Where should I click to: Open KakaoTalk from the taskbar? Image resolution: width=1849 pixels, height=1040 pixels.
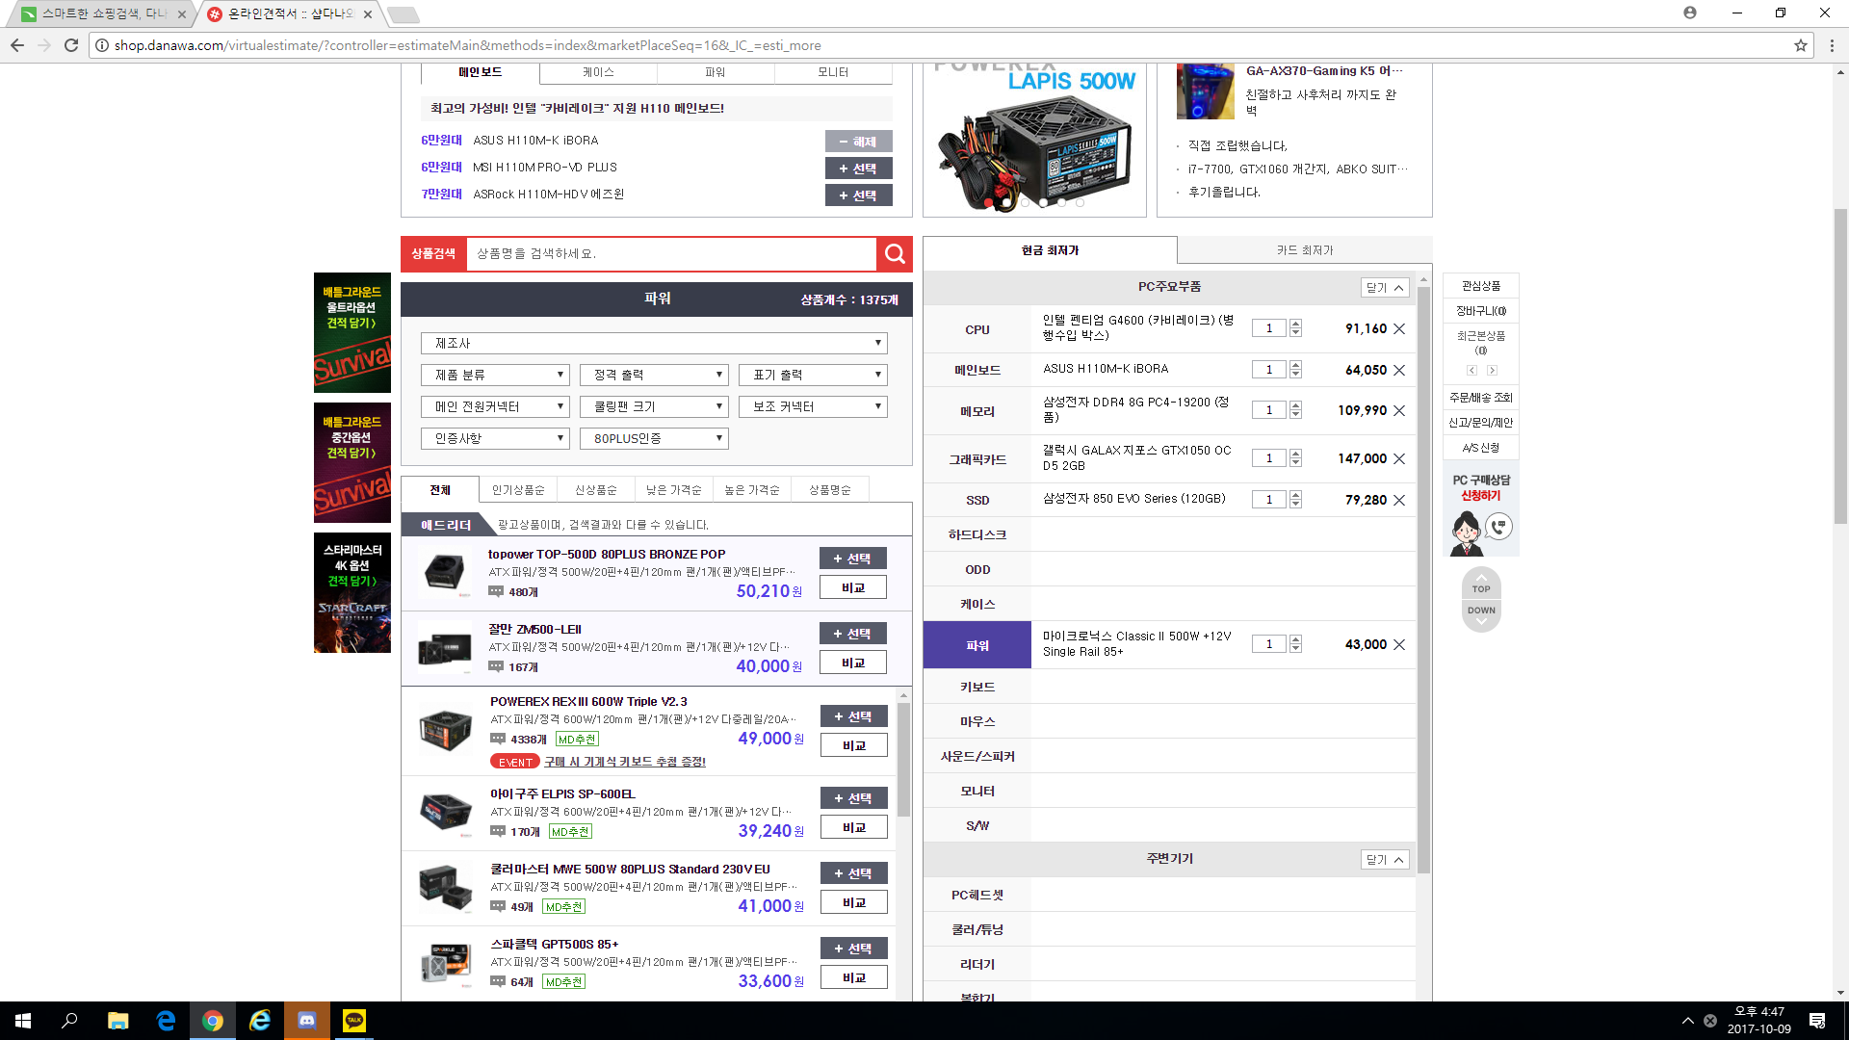pos(354,1021)
